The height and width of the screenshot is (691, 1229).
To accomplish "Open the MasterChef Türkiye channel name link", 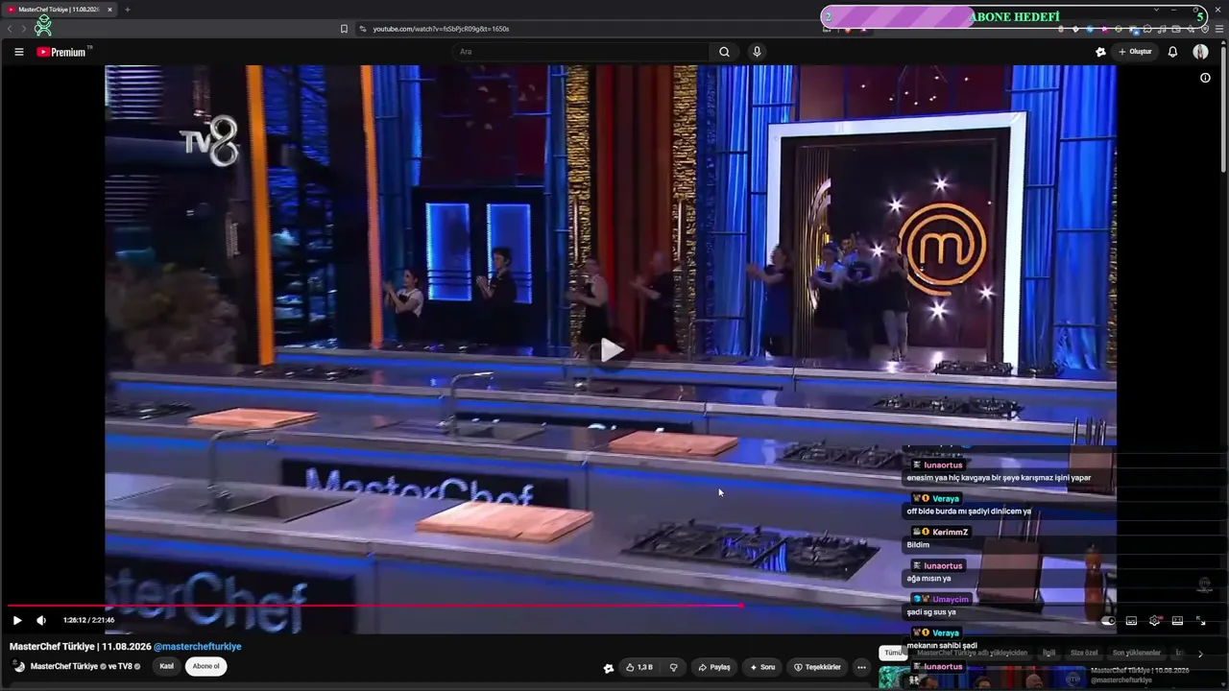I will 64,666.
